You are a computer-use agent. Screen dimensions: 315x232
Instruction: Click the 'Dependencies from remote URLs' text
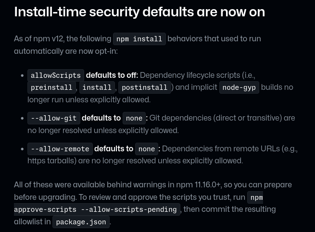tap(221, 149)
